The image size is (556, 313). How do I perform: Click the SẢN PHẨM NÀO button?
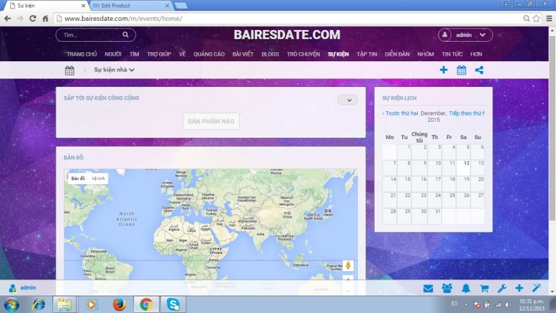pyautogui.click(x=211, y=121)
